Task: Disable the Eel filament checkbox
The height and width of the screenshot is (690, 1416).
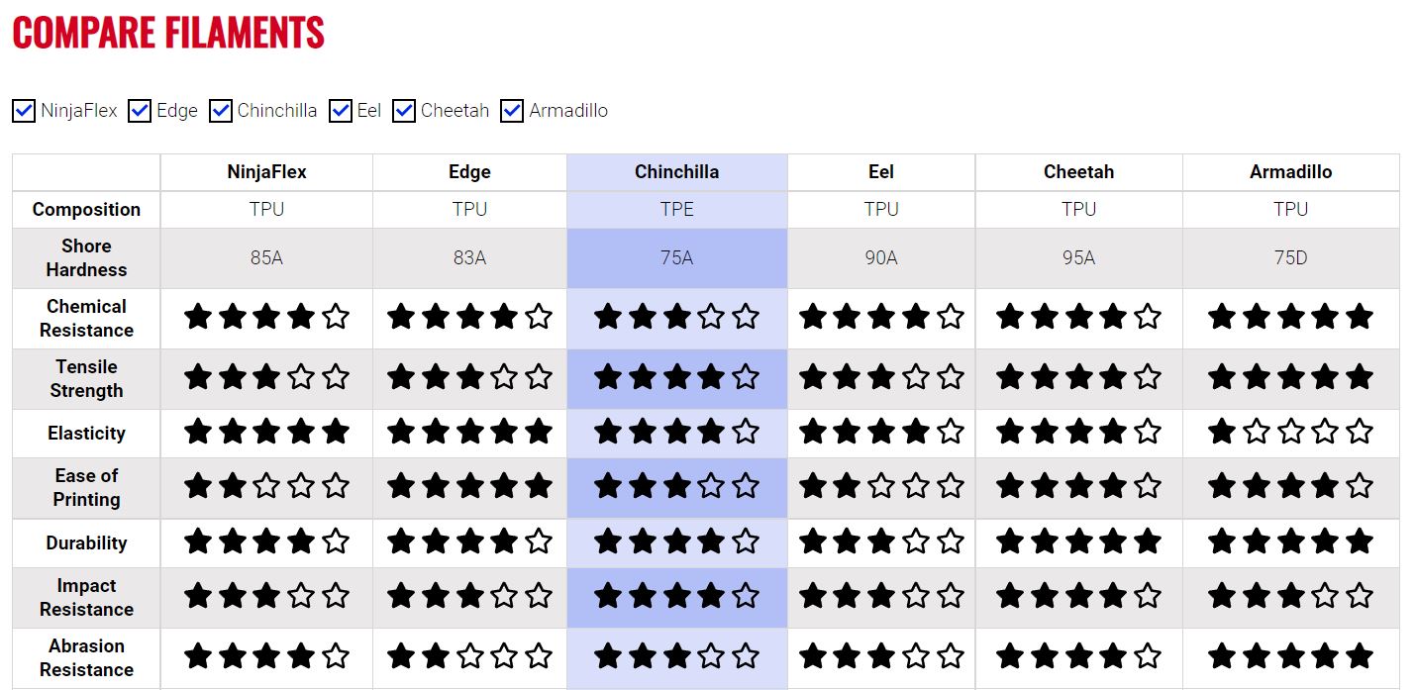Action: [341, 111]
